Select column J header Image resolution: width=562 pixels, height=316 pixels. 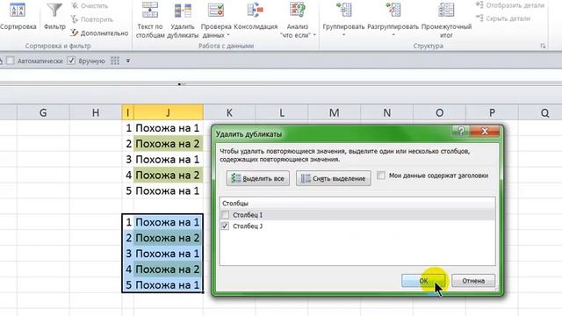click(x=168, y=112)
